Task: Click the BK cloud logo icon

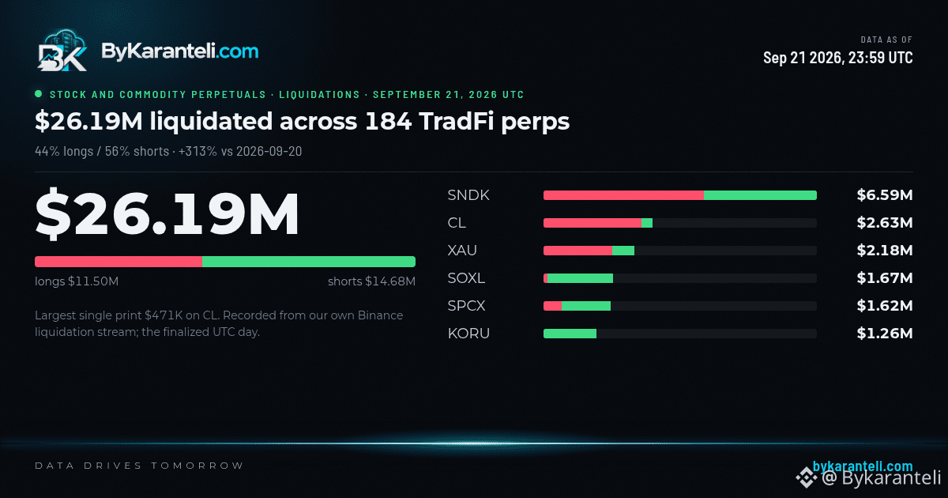Action: pyautogui.click(x=62, y=51)
